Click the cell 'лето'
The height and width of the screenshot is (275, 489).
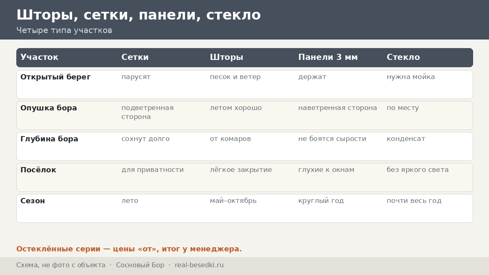click(x=130, y=201)
